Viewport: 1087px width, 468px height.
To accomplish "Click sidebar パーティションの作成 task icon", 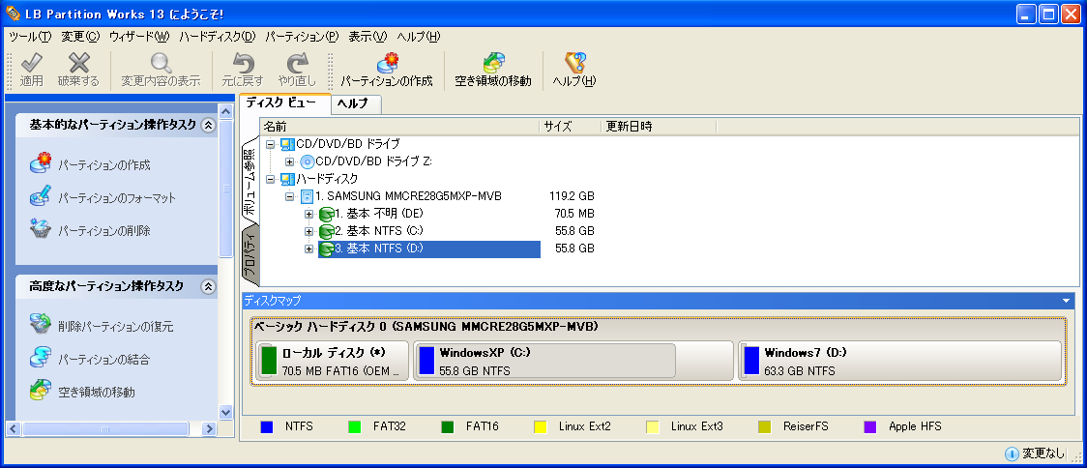I will tap(41, 163).
